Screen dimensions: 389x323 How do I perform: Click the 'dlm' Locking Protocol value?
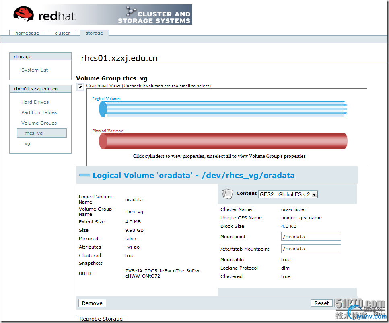click(285, 268)
